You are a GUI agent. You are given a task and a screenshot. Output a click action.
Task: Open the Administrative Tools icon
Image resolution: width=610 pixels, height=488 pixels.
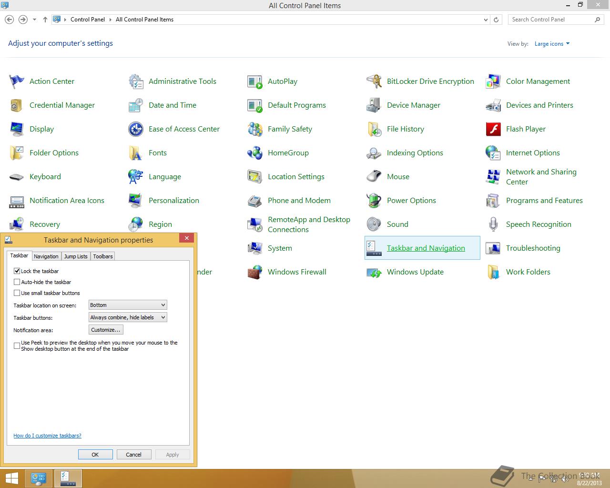136,81
